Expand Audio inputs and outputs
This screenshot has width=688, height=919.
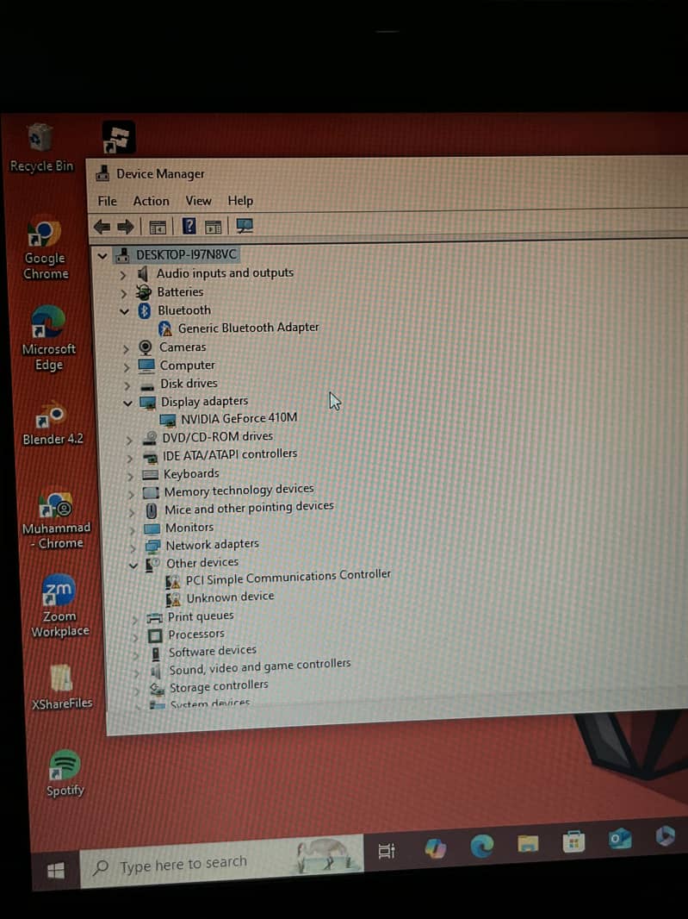[123, 275]
